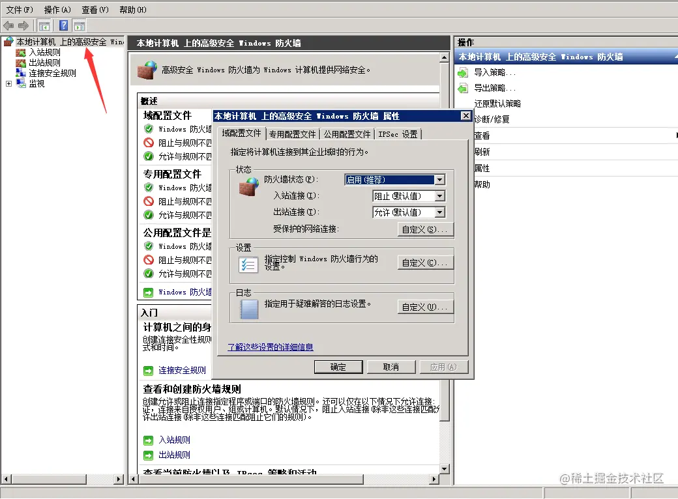The width and height of the screenshot is (678, 499).
Task: Click the Back arrow toolbar icon
Action: click(x=8, y=26)
